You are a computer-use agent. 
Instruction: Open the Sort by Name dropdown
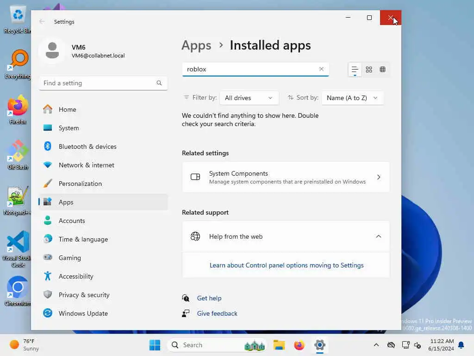(352, 98)
